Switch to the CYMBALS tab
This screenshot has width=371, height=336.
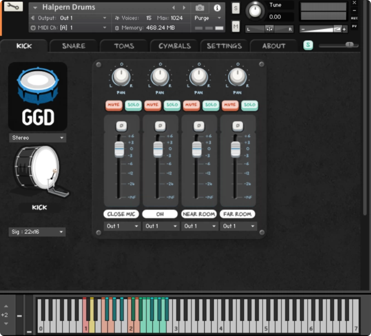tap(175, 46)
